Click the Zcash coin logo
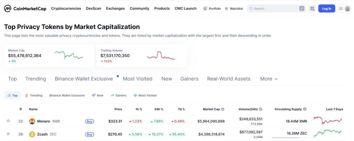 [x=32, y=134]
